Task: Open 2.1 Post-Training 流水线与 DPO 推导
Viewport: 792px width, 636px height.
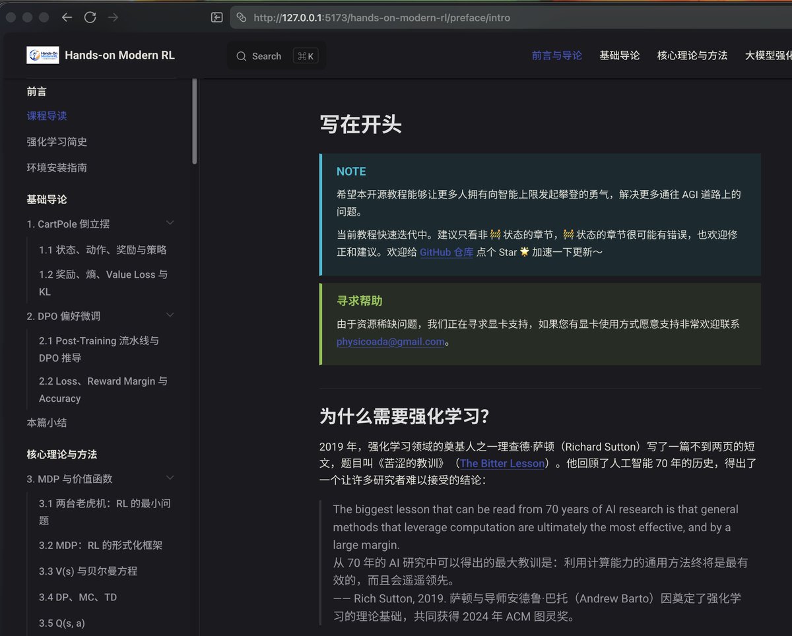Action: [99, 349]
